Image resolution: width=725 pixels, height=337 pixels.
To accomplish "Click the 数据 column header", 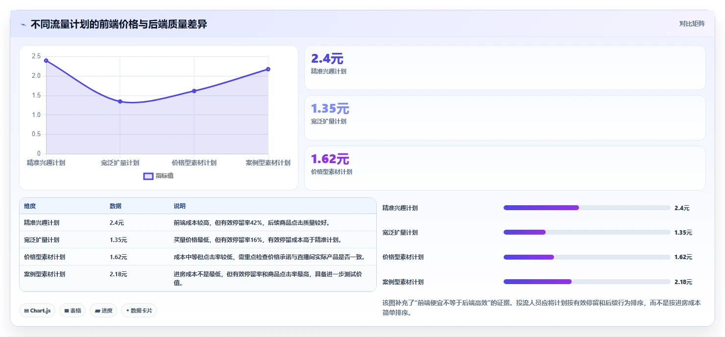I will pos(116,206).
